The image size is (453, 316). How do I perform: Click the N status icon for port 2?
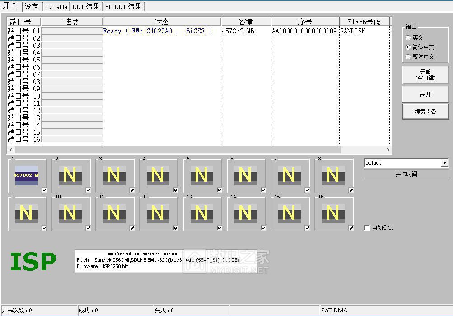click(70, 175)
